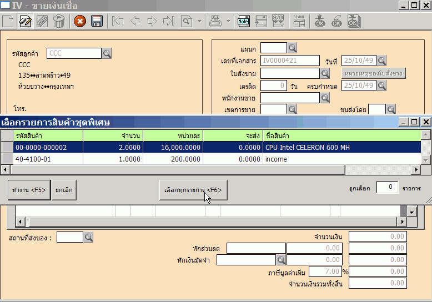
Task: Click the ยกเลิก cancel button
Action: point(64,190)
